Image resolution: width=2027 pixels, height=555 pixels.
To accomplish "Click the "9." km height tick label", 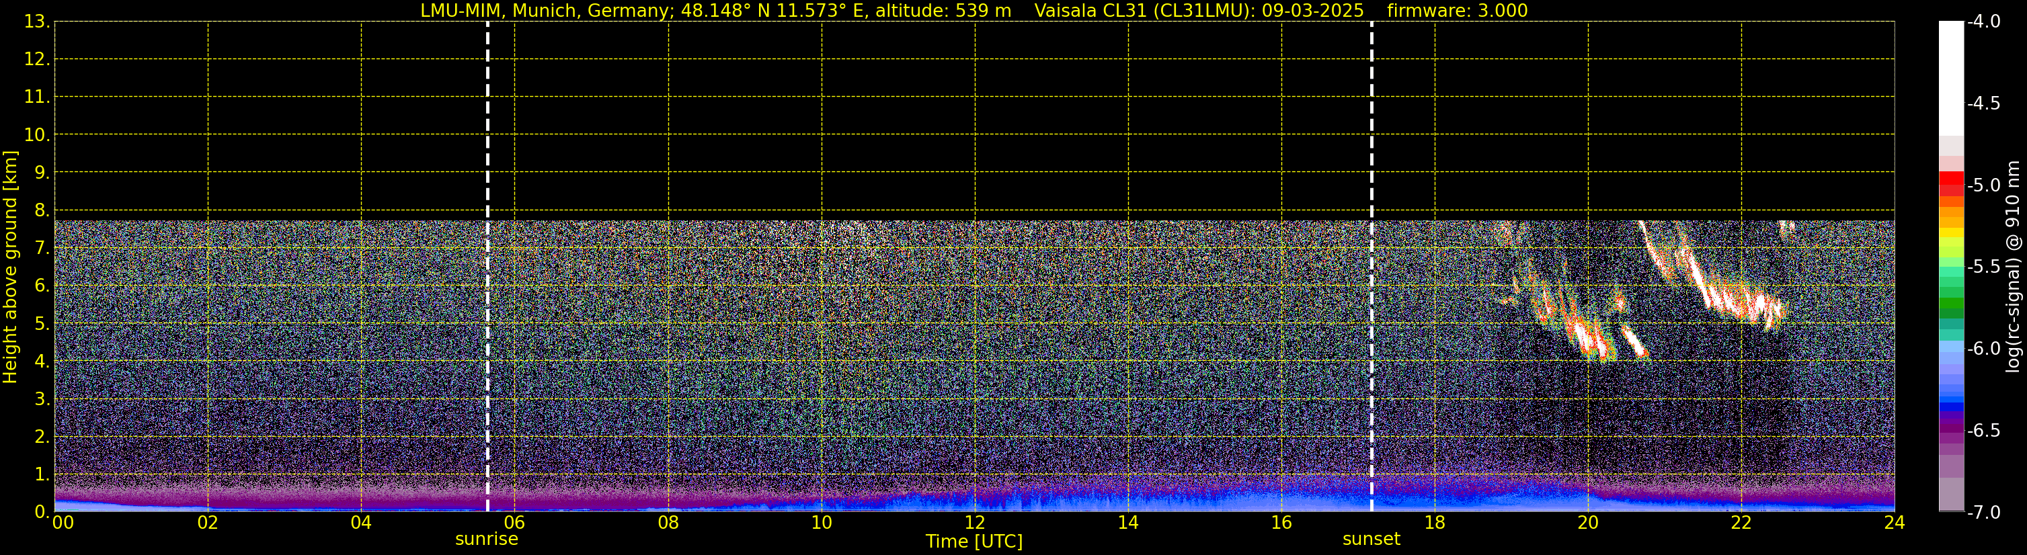I will [x=42, y=172].
